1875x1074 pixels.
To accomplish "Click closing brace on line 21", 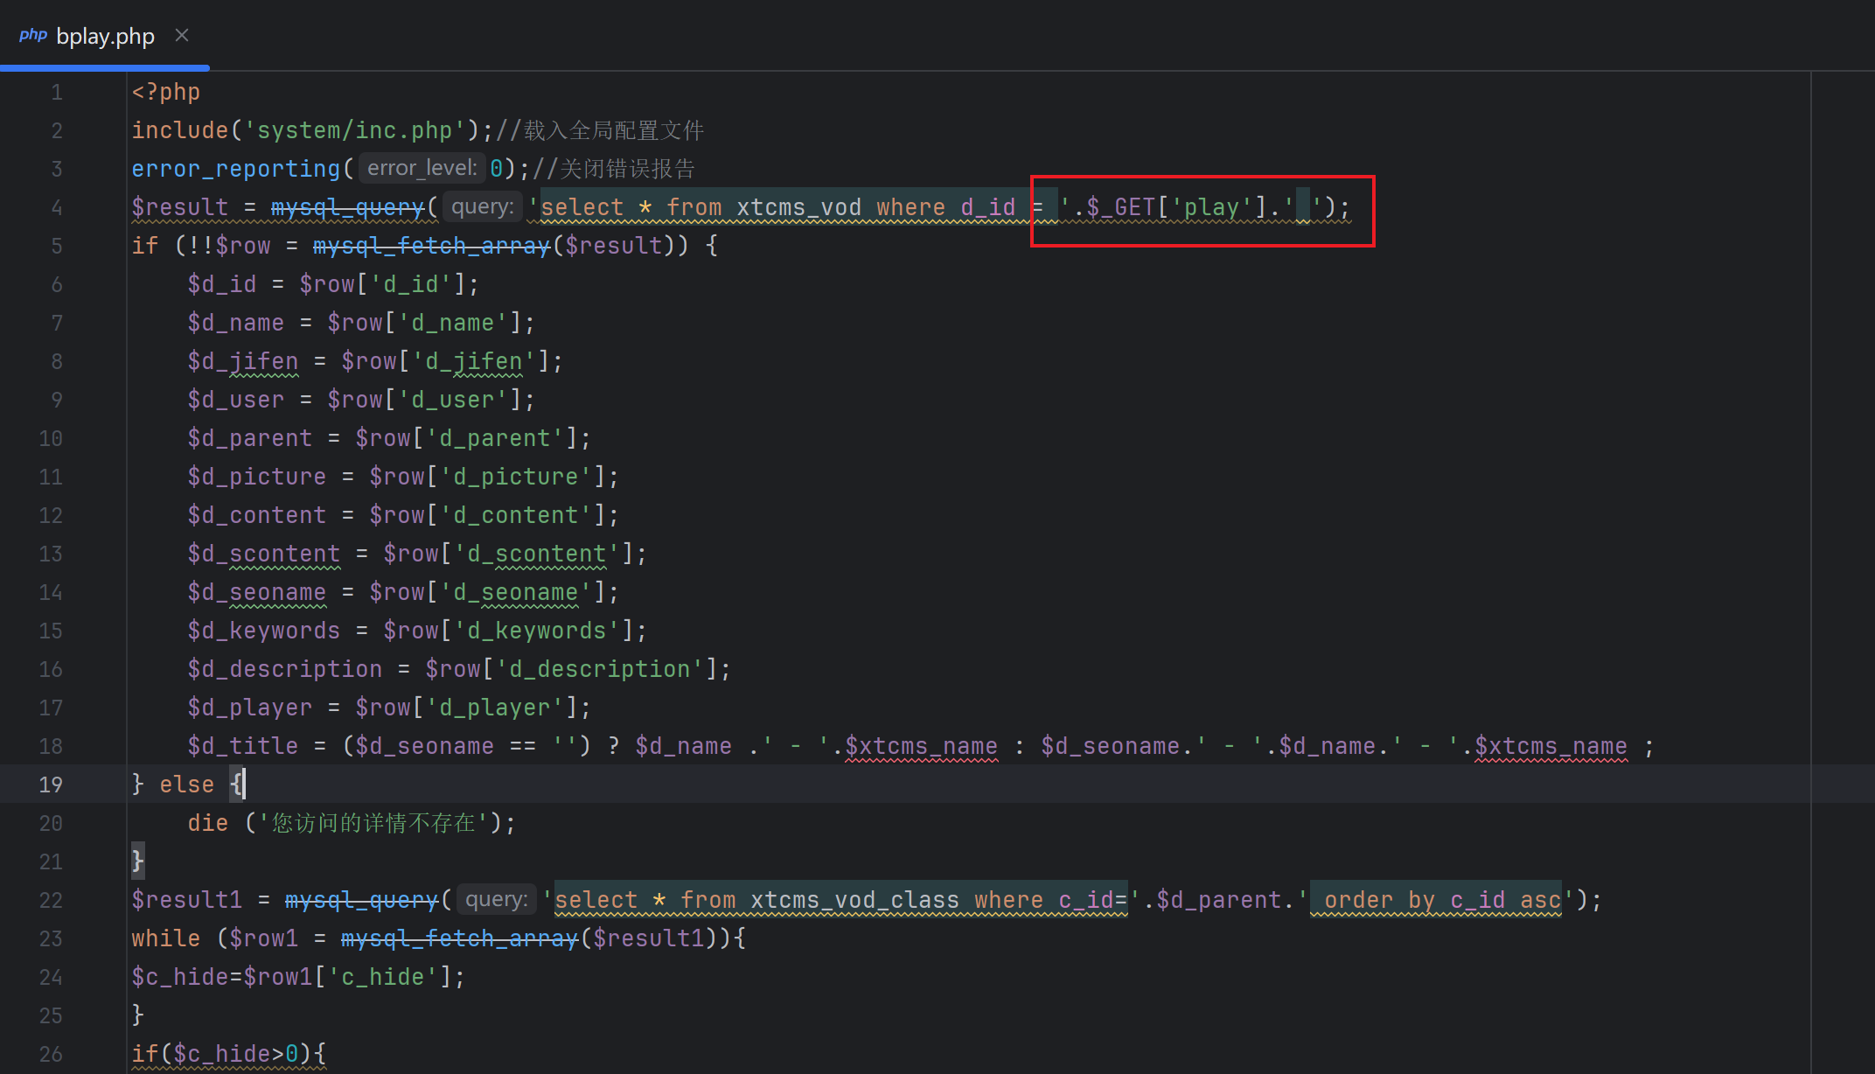I will [137, 861].
